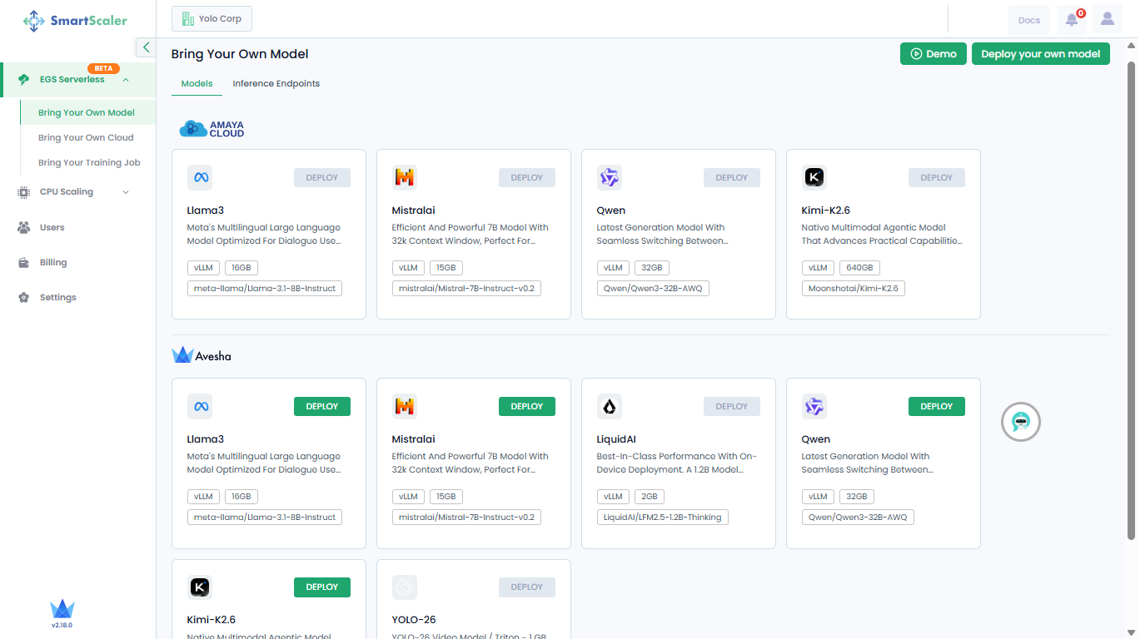Click the 2GB tag on LiquidAI card
The width and height of the screenshot is (1140, 639).
point(650,497)
